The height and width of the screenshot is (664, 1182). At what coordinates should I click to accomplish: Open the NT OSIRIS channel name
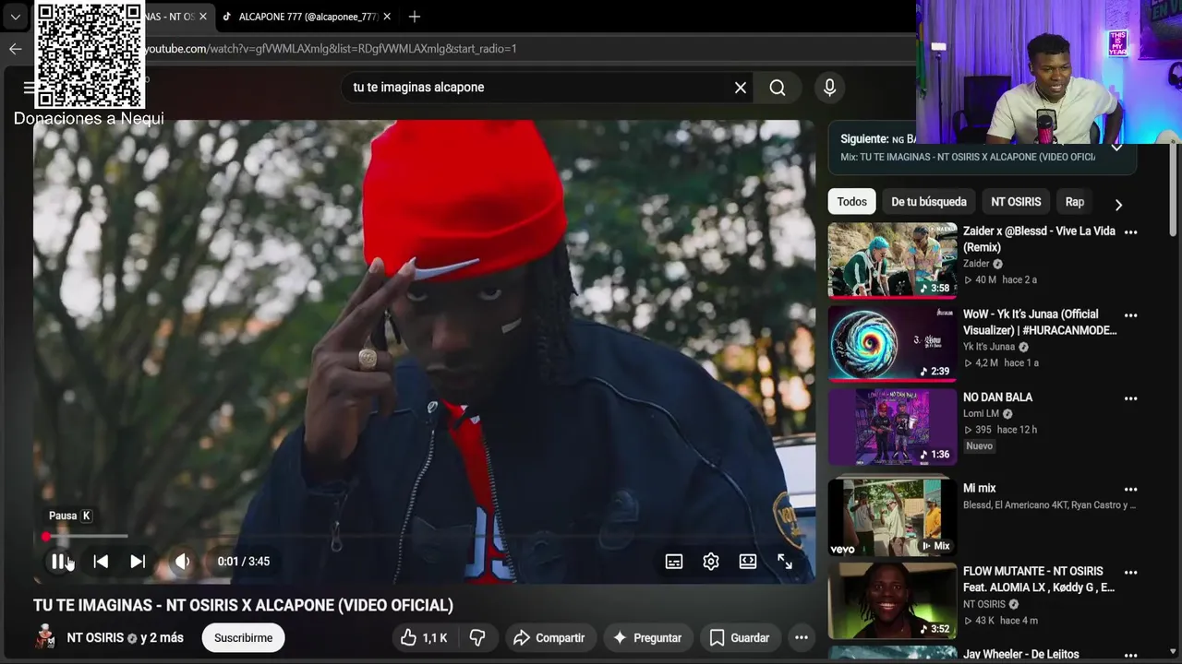pyautogui.click(x=95, y=638)
